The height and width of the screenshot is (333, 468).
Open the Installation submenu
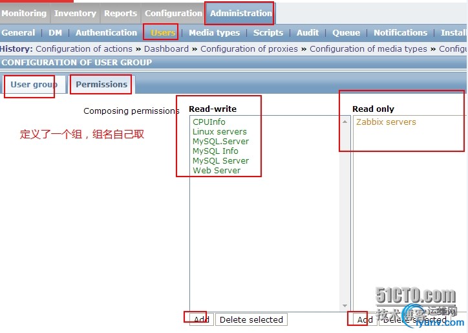pos(454,32)
